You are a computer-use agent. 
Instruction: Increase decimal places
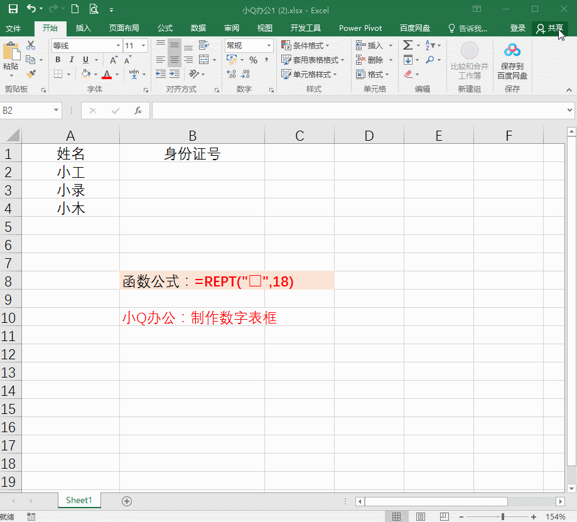pyautogui.click(x=231, y=74)
